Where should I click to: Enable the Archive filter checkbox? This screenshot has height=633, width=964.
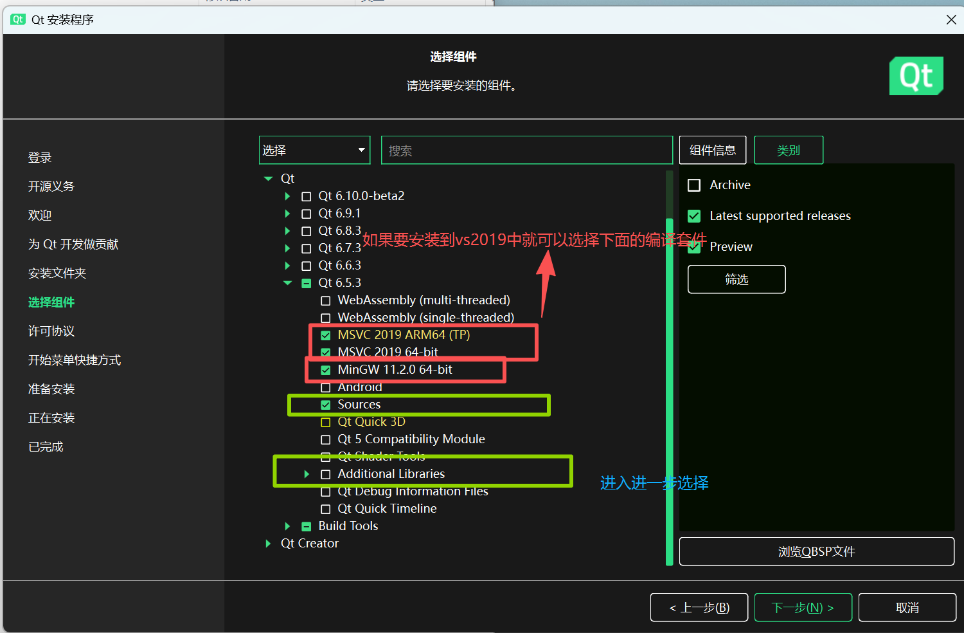pyautogui.click(x=694, y=185)
